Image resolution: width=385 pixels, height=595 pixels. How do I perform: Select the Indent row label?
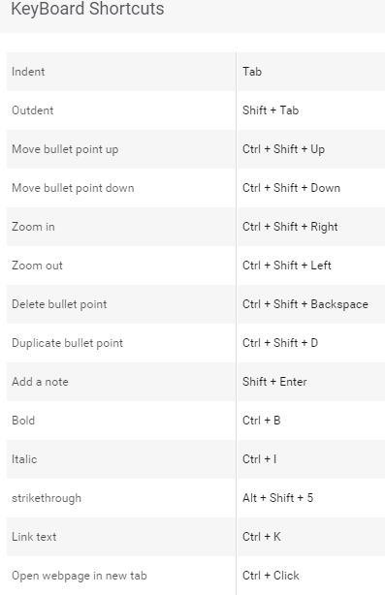pyautogui.click(x=28, y=72)
